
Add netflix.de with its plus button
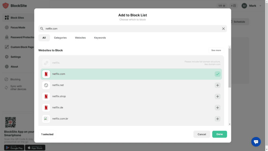217,108
